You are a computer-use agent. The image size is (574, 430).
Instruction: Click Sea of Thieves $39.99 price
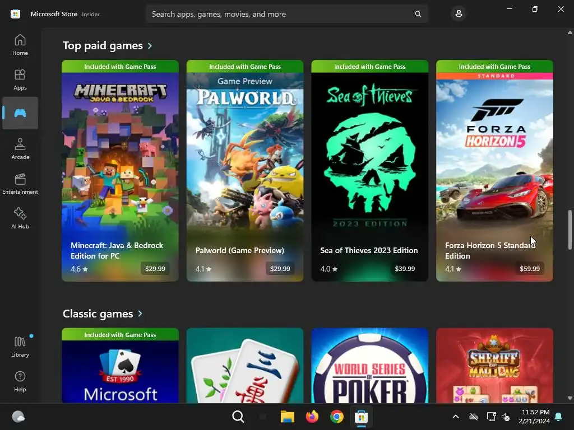click(x=405, y=269)
